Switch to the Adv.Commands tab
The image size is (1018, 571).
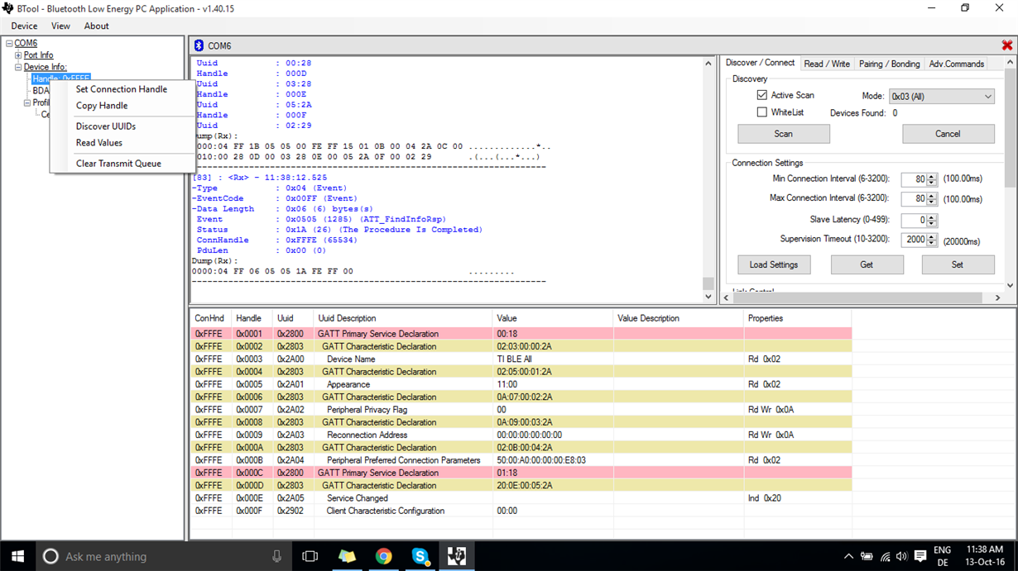[x=956, y=64]
